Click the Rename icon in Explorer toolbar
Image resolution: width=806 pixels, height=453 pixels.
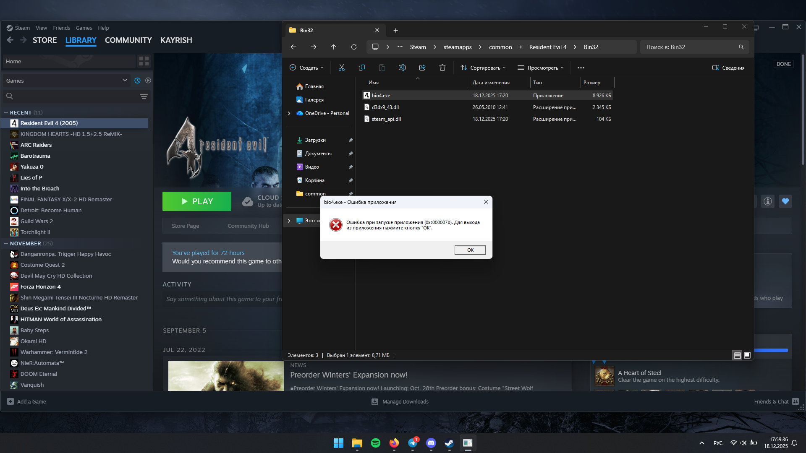coord(402,68)
